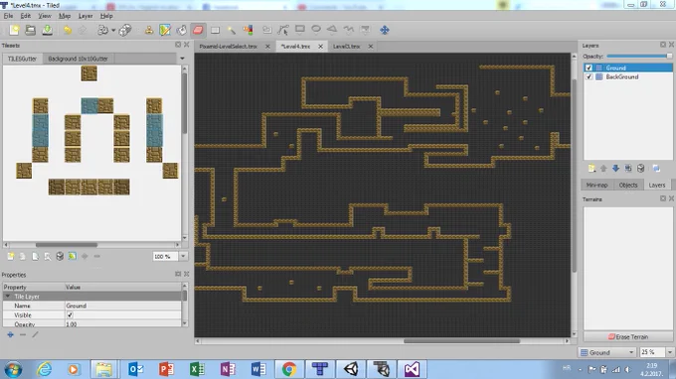Viewport: 676px width, 379px height.
Task: Open the tileset zoom 100 % dropdown
Action: click(x=183, y=256)
